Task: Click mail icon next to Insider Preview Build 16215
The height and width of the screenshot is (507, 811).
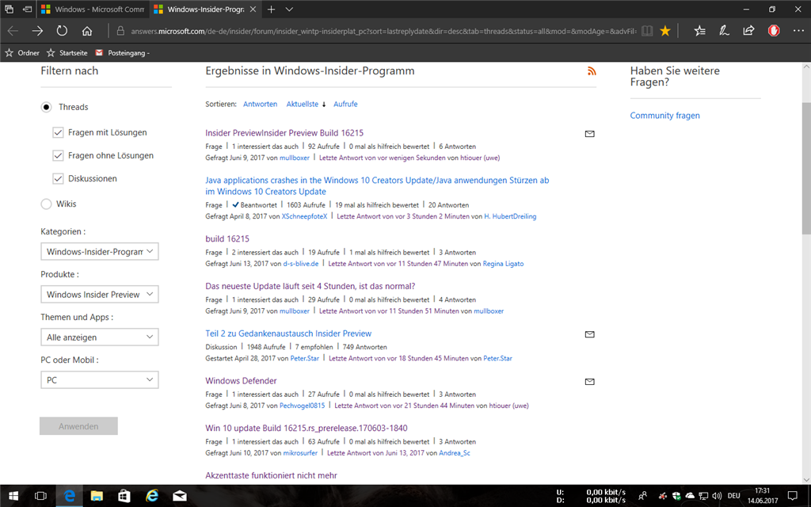Action: click(589, 134)
